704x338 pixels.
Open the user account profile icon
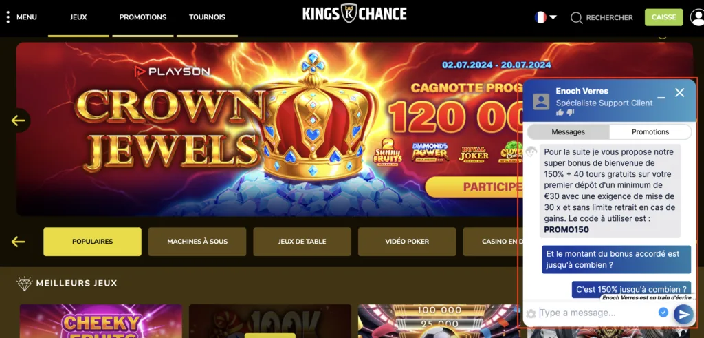click(x=697, y=17)
